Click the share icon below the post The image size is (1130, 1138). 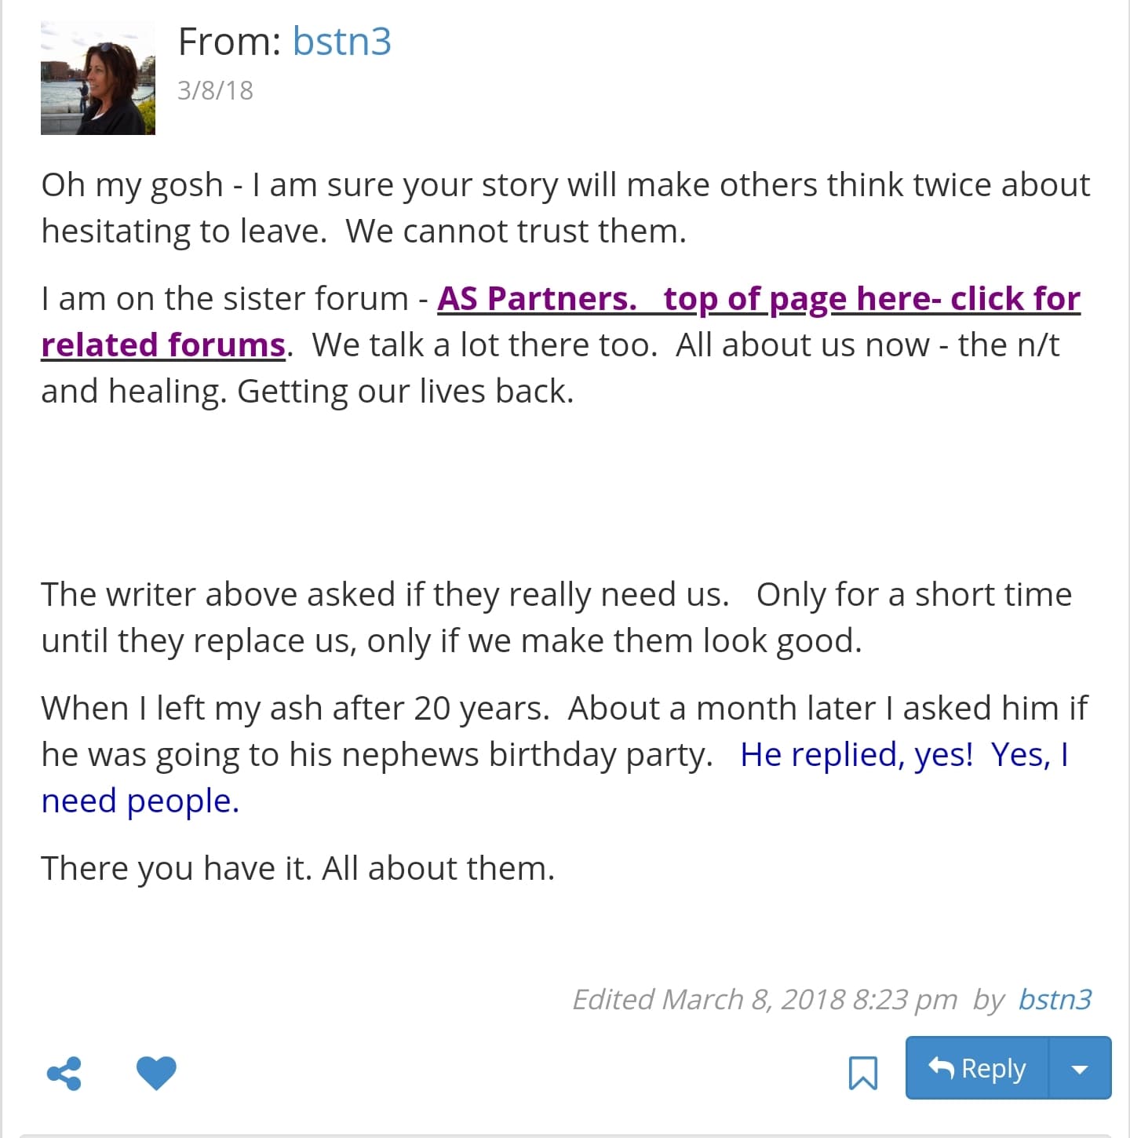pyautogui.click(x=64, y=1074)
